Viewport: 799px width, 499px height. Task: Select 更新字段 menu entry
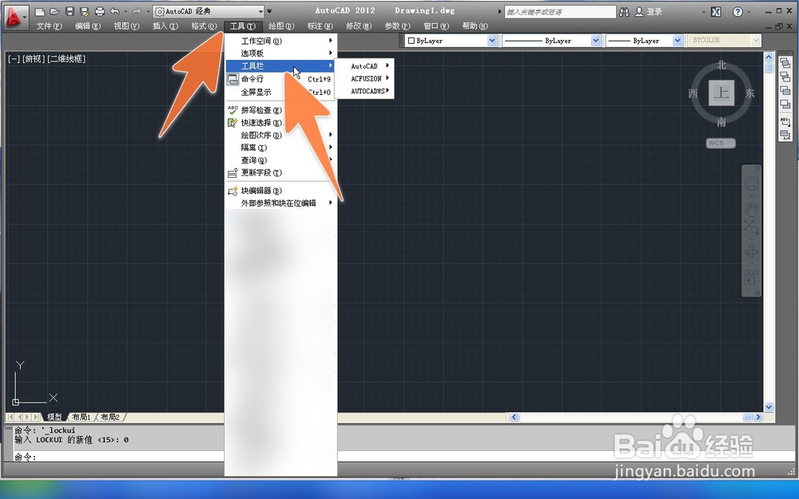click(280, 172)
